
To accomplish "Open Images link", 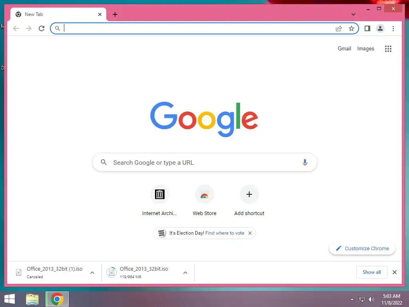I will coord(365,48).
